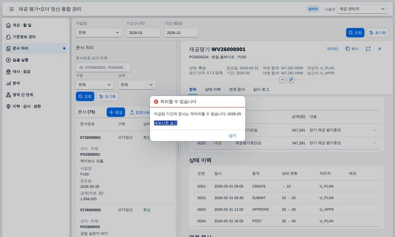This screenshot has height=237, width=395.
Task: Open the 상태 filter dropdown
Action: (x=137, y=85)
